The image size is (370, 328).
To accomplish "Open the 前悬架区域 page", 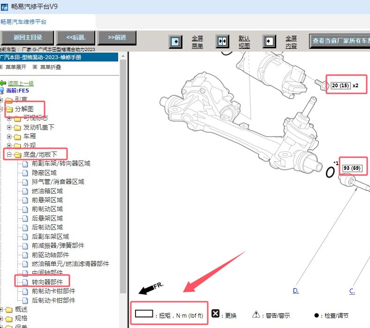I will point(47,200).
